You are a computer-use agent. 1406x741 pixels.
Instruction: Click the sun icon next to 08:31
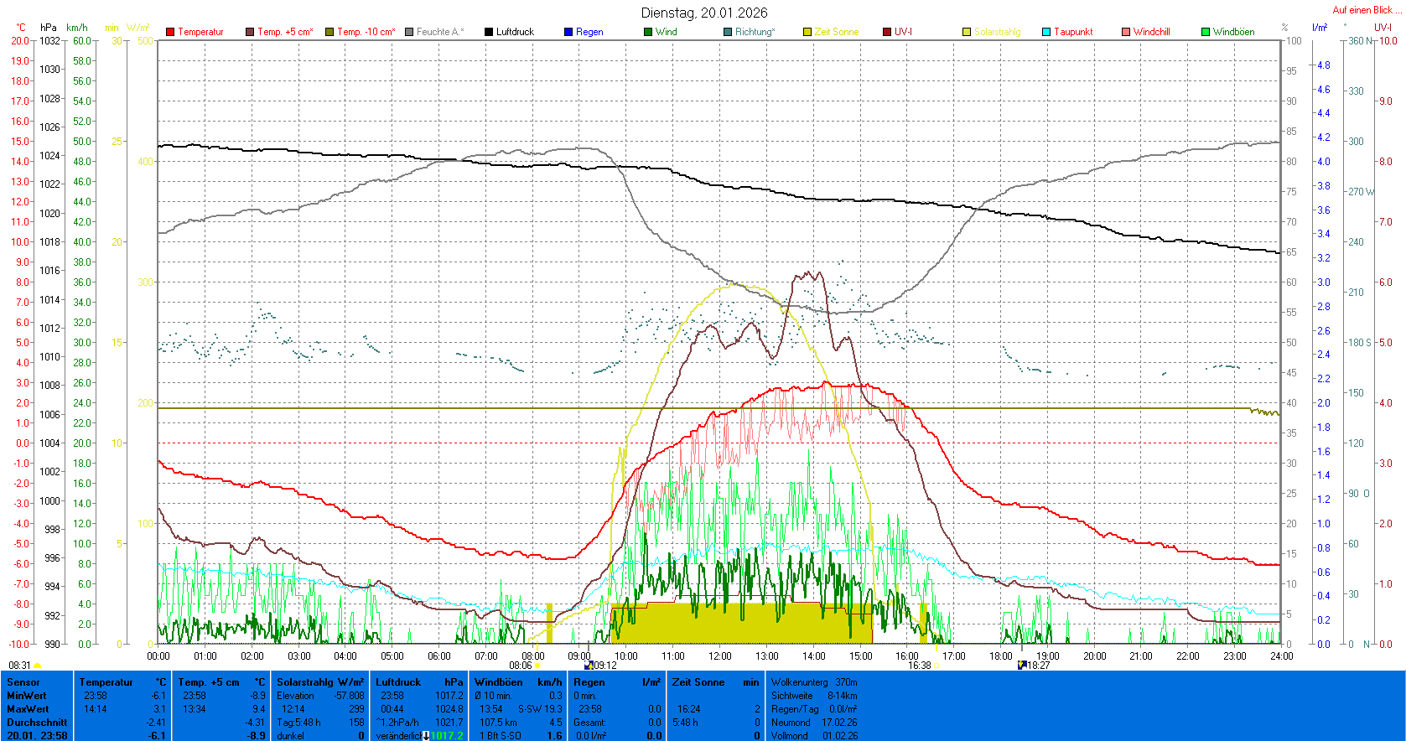[38, 666]
